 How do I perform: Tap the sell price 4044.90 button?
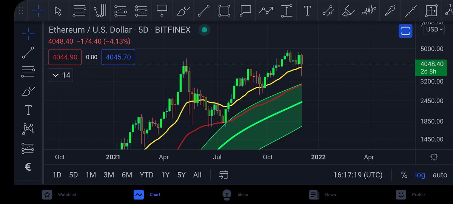(65, 57)
